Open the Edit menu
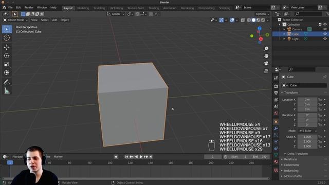The width and height of the screenshot is (329, 185). (x=19, y=8)
